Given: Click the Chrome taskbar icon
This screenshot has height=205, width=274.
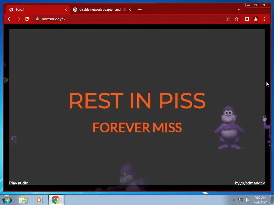Looking at the screenshot, I should tap(56, 200).
